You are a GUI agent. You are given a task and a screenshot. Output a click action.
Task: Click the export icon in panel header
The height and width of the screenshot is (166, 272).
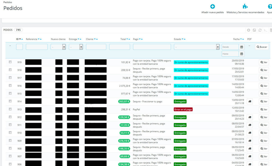pos(254,30)
